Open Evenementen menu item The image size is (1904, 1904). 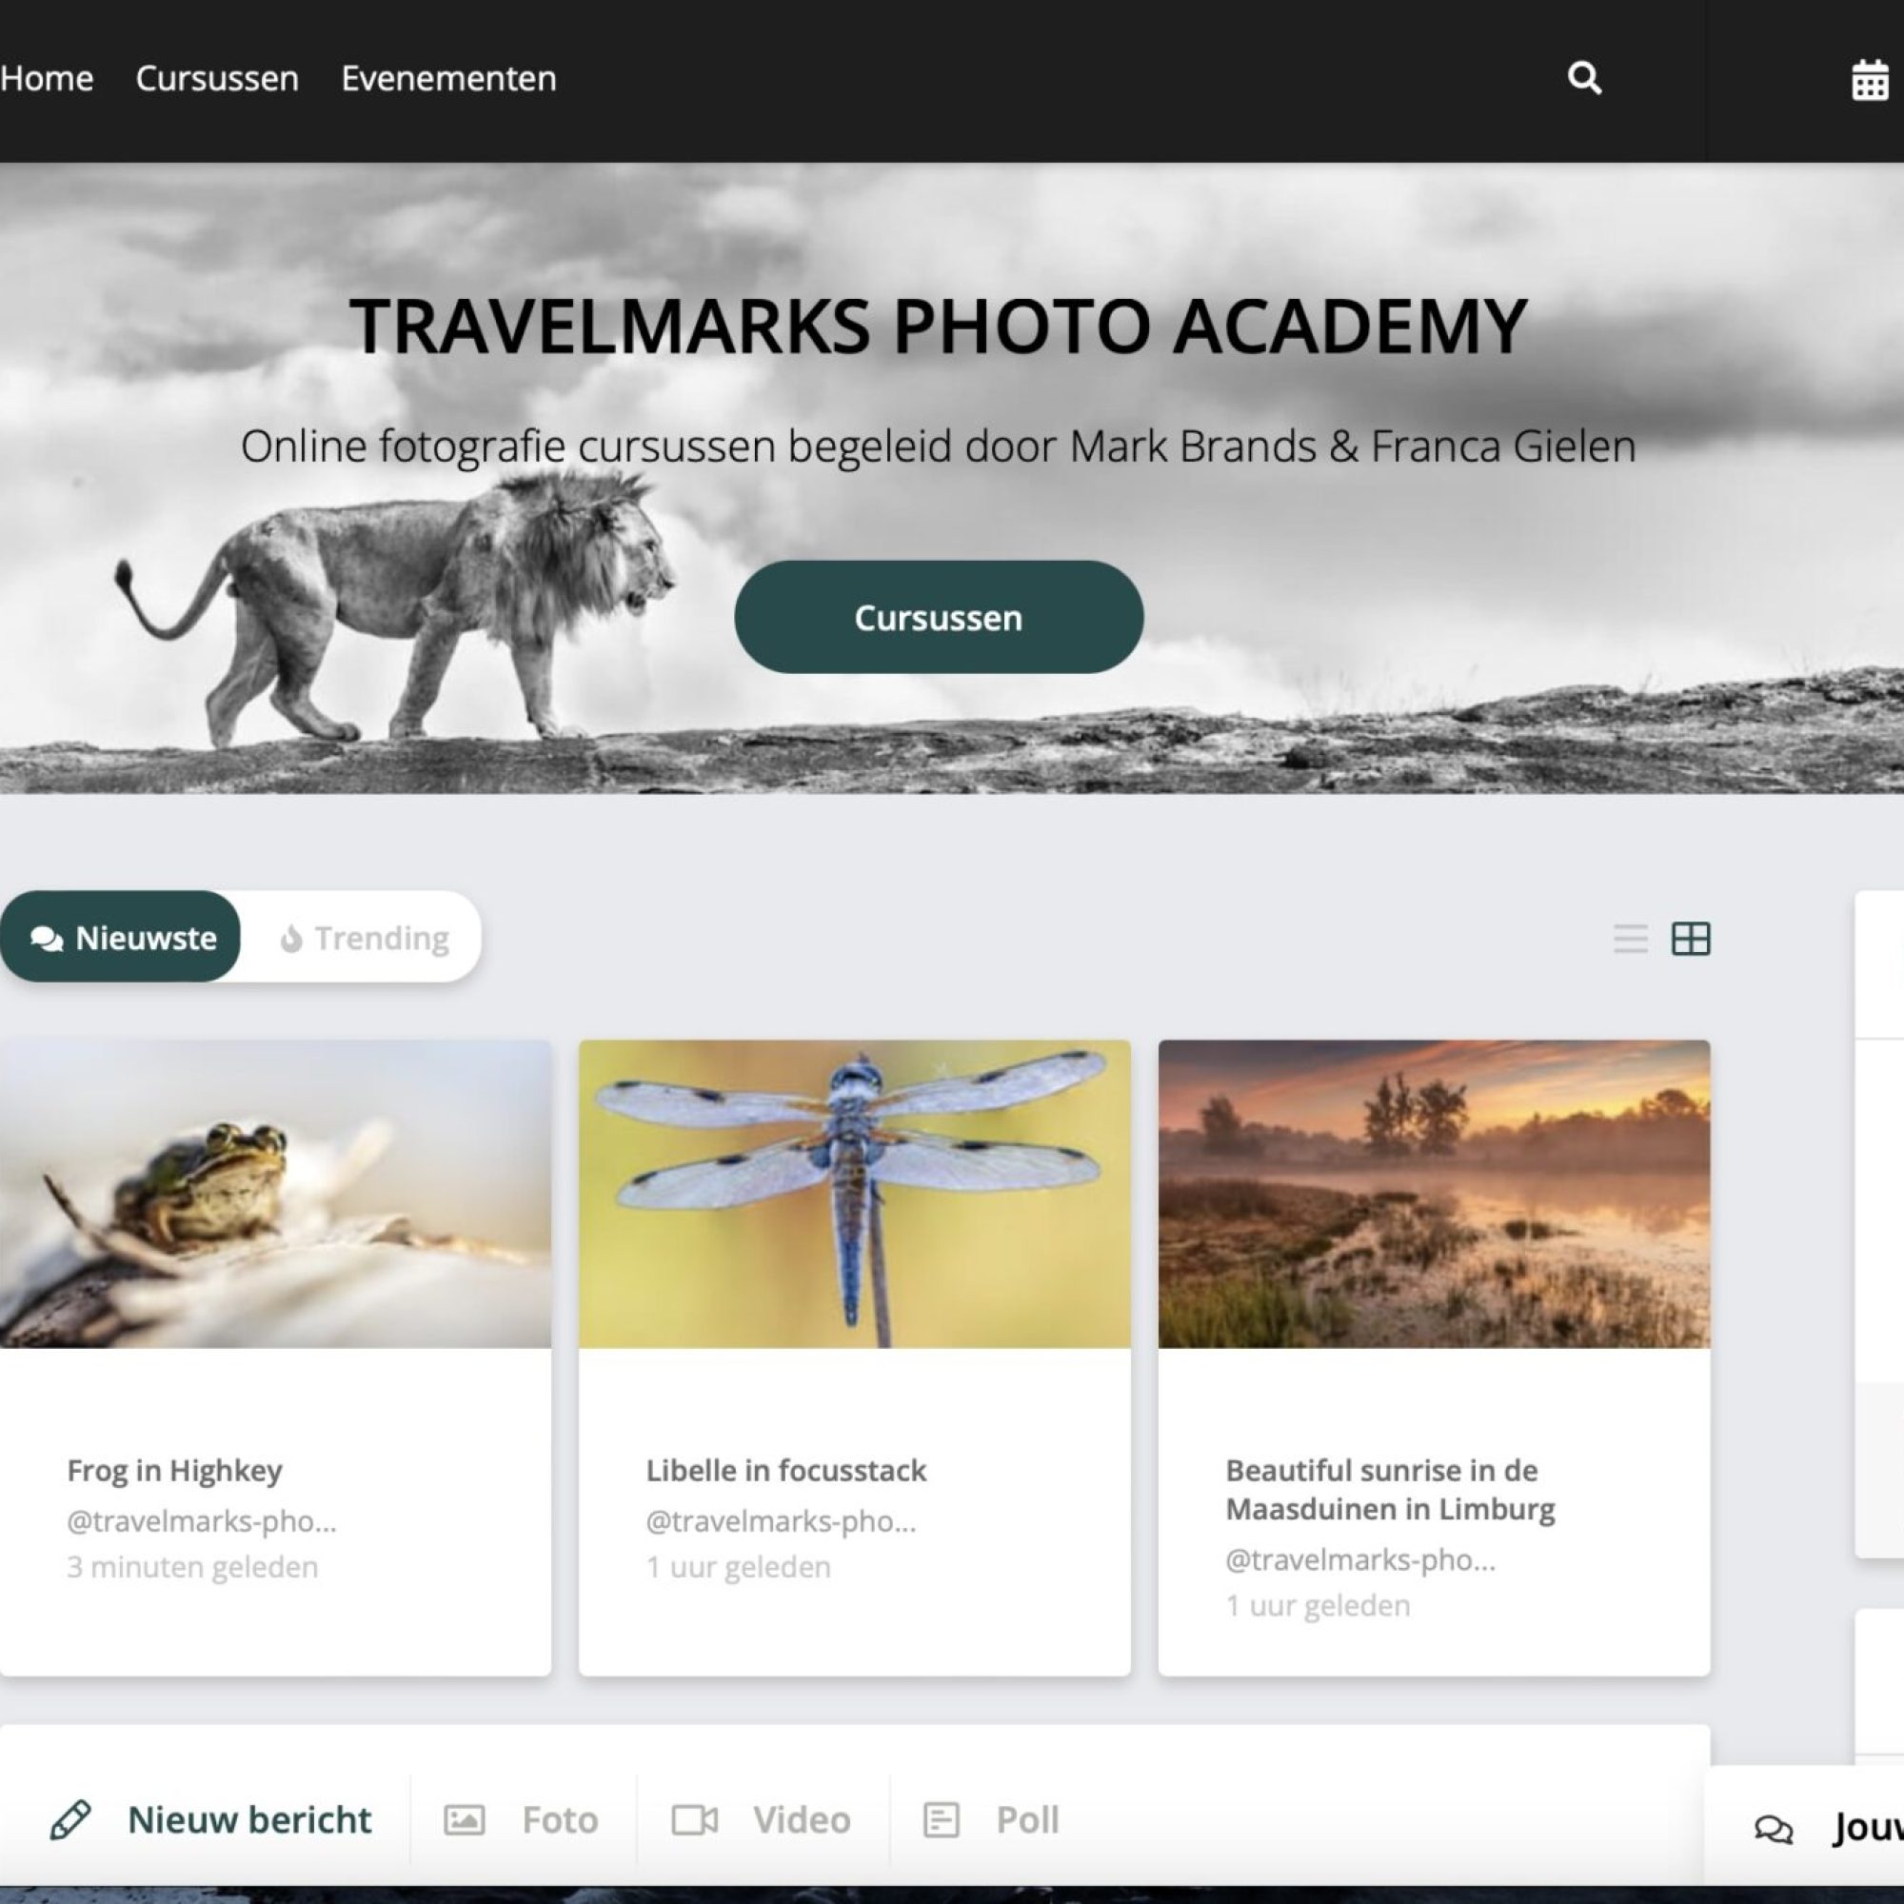pos(448,78)
